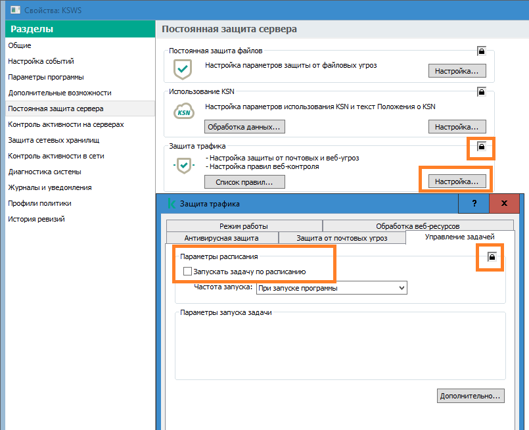This screenshot has width=529, height=430.
Task: Select Параметры программы section
Action: (80, 77)
